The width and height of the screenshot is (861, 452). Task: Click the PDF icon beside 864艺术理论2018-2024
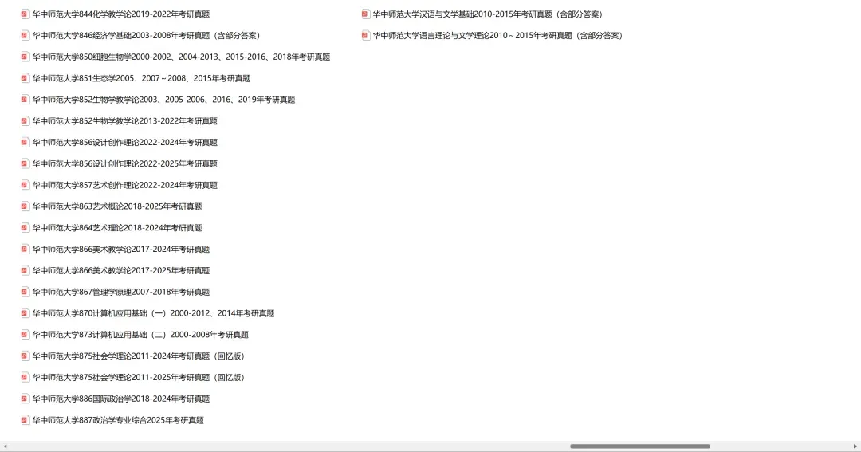tap(25, 228)
